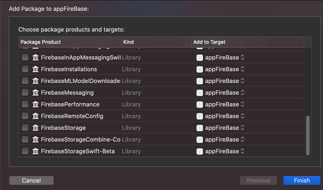Click library icon beside FirebaseRemoteConfig
323x190 pixels.
coord(36,116)
